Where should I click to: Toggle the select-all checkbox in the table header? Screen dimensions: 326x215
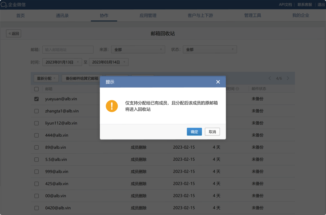[x=36, y=89]
